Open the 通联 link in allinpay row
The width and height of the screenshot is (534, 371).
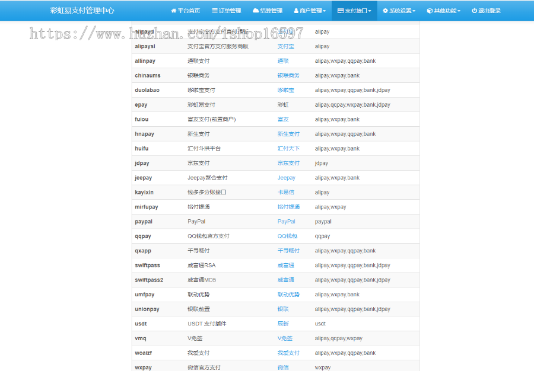tap(283, 61)
